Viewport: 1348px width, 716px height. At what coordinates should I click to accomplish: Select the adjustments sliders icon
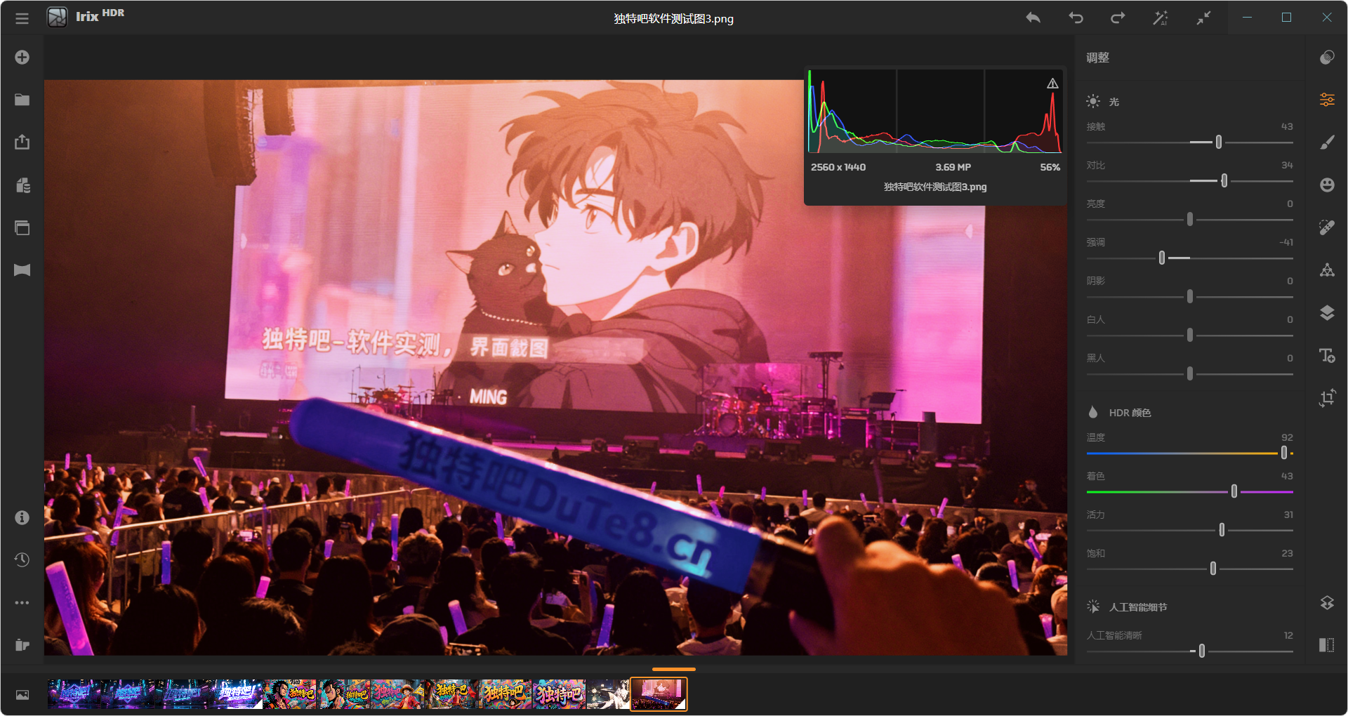(1327, 100)
